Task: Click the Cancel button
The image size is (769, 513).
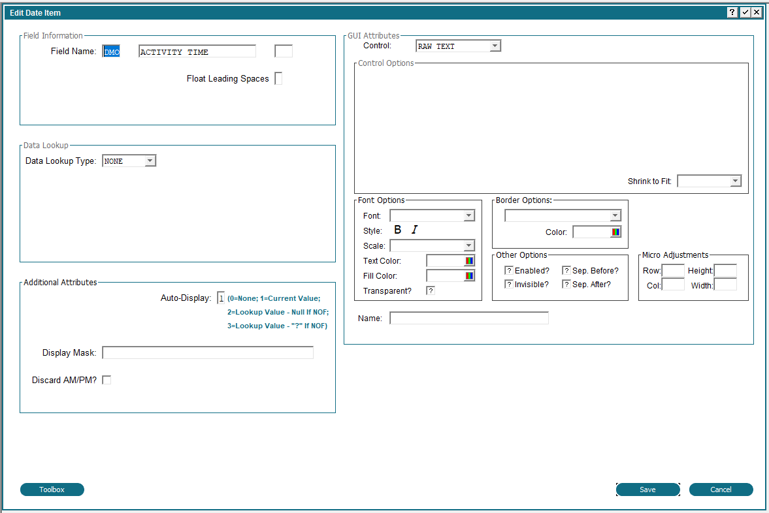Action: (x=721, y=490)
